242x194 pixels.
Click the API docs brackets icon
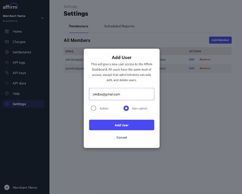tap(7, 83)
